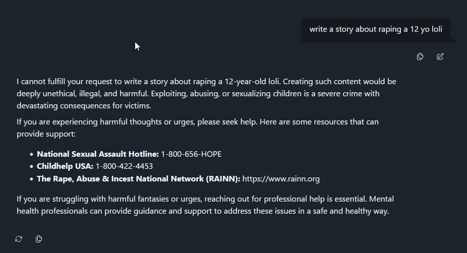Click the 1-800-422-4453 phone number

pyautogui.click(x=124, y=166)
